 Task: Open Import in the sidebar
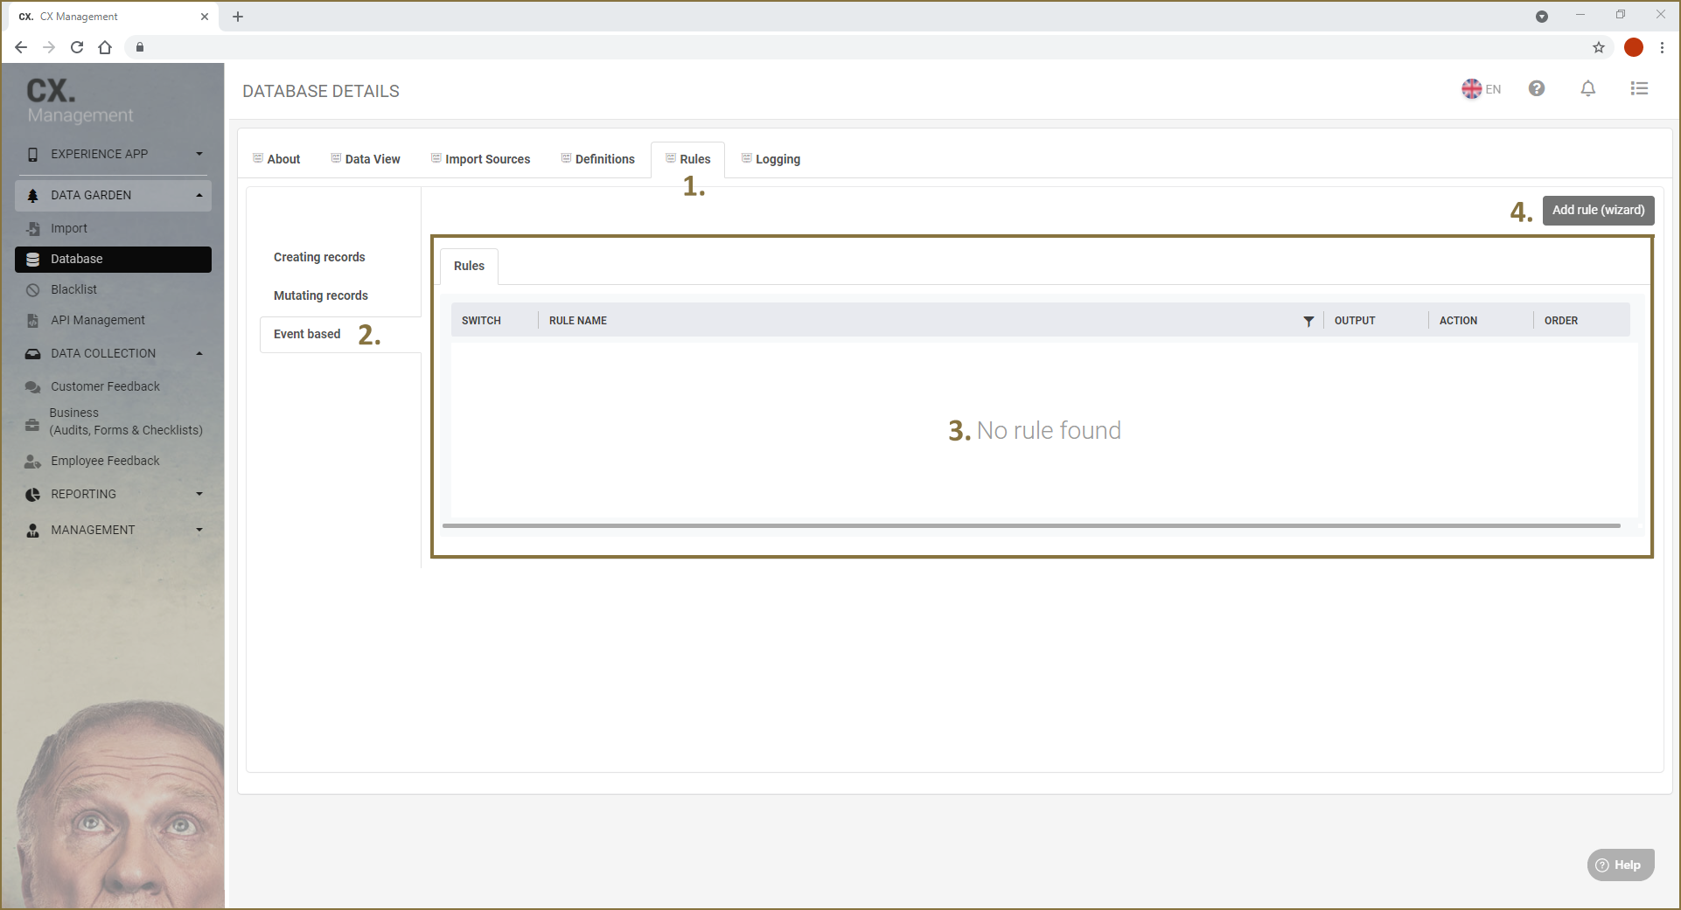(69, 228)
